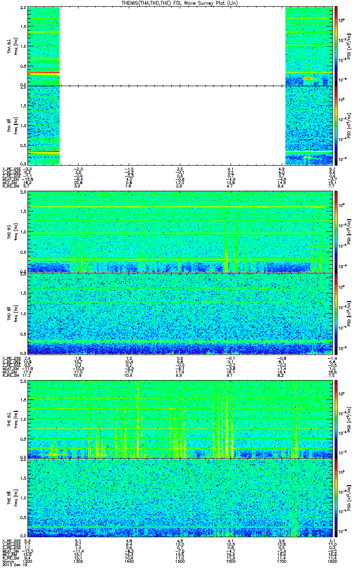Click the R_RE_SM row label under THA BII
This screenshot has width=355, height=568.
point(10,186)
